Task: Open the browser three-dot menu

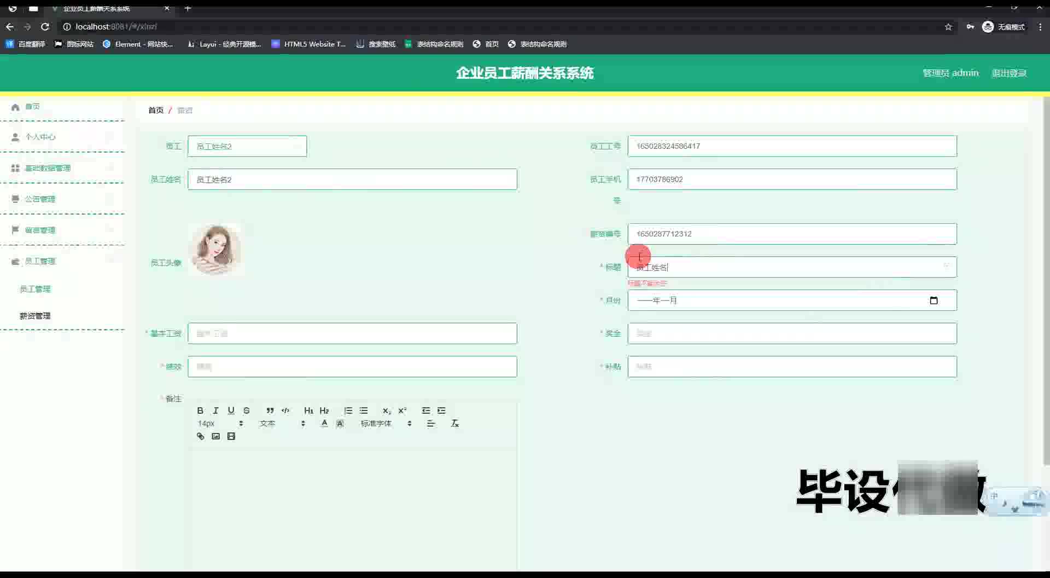Action: pos(1040,27)
